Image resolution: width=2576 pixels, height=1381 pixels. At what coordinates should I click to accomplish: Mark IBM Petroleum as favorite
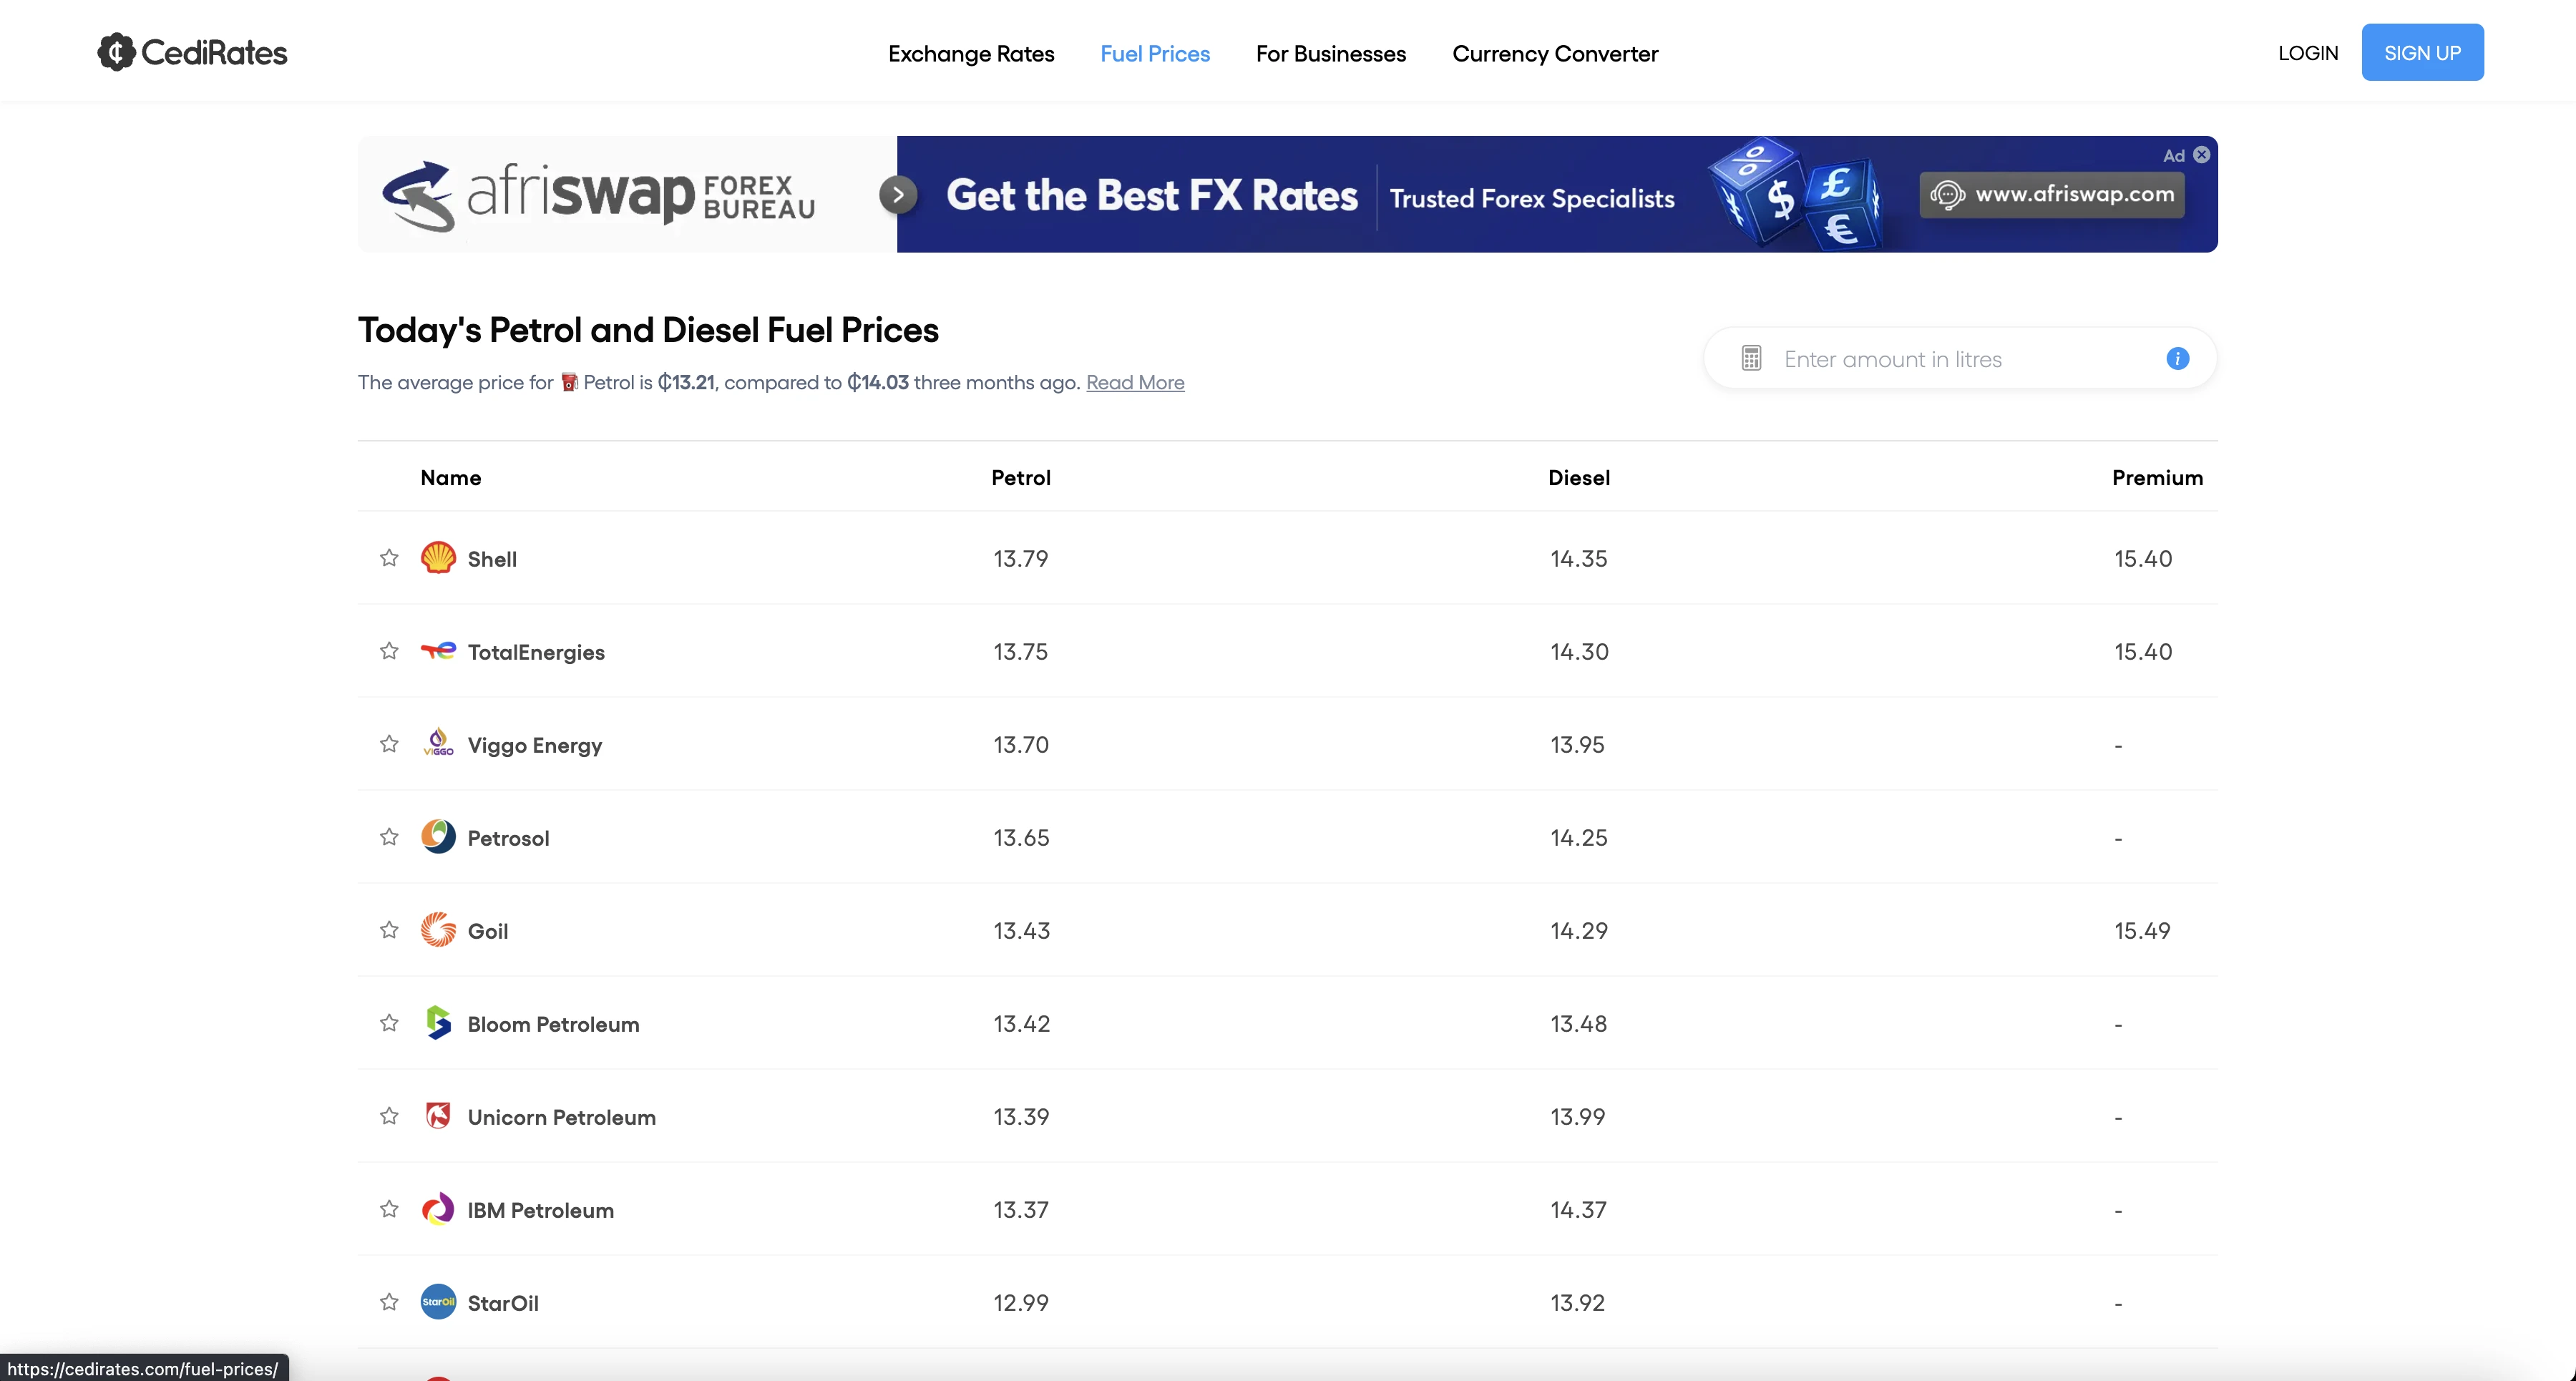pos(389,1209)
